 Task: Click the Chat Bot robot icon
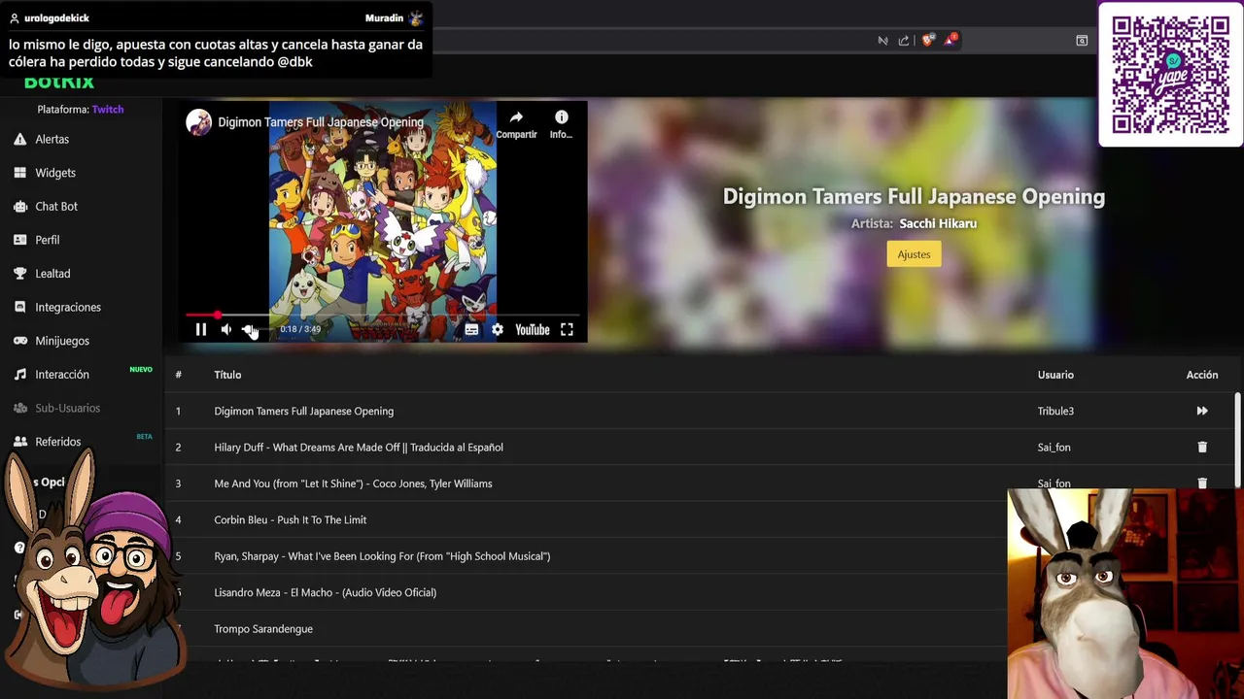tap(19, 206)
